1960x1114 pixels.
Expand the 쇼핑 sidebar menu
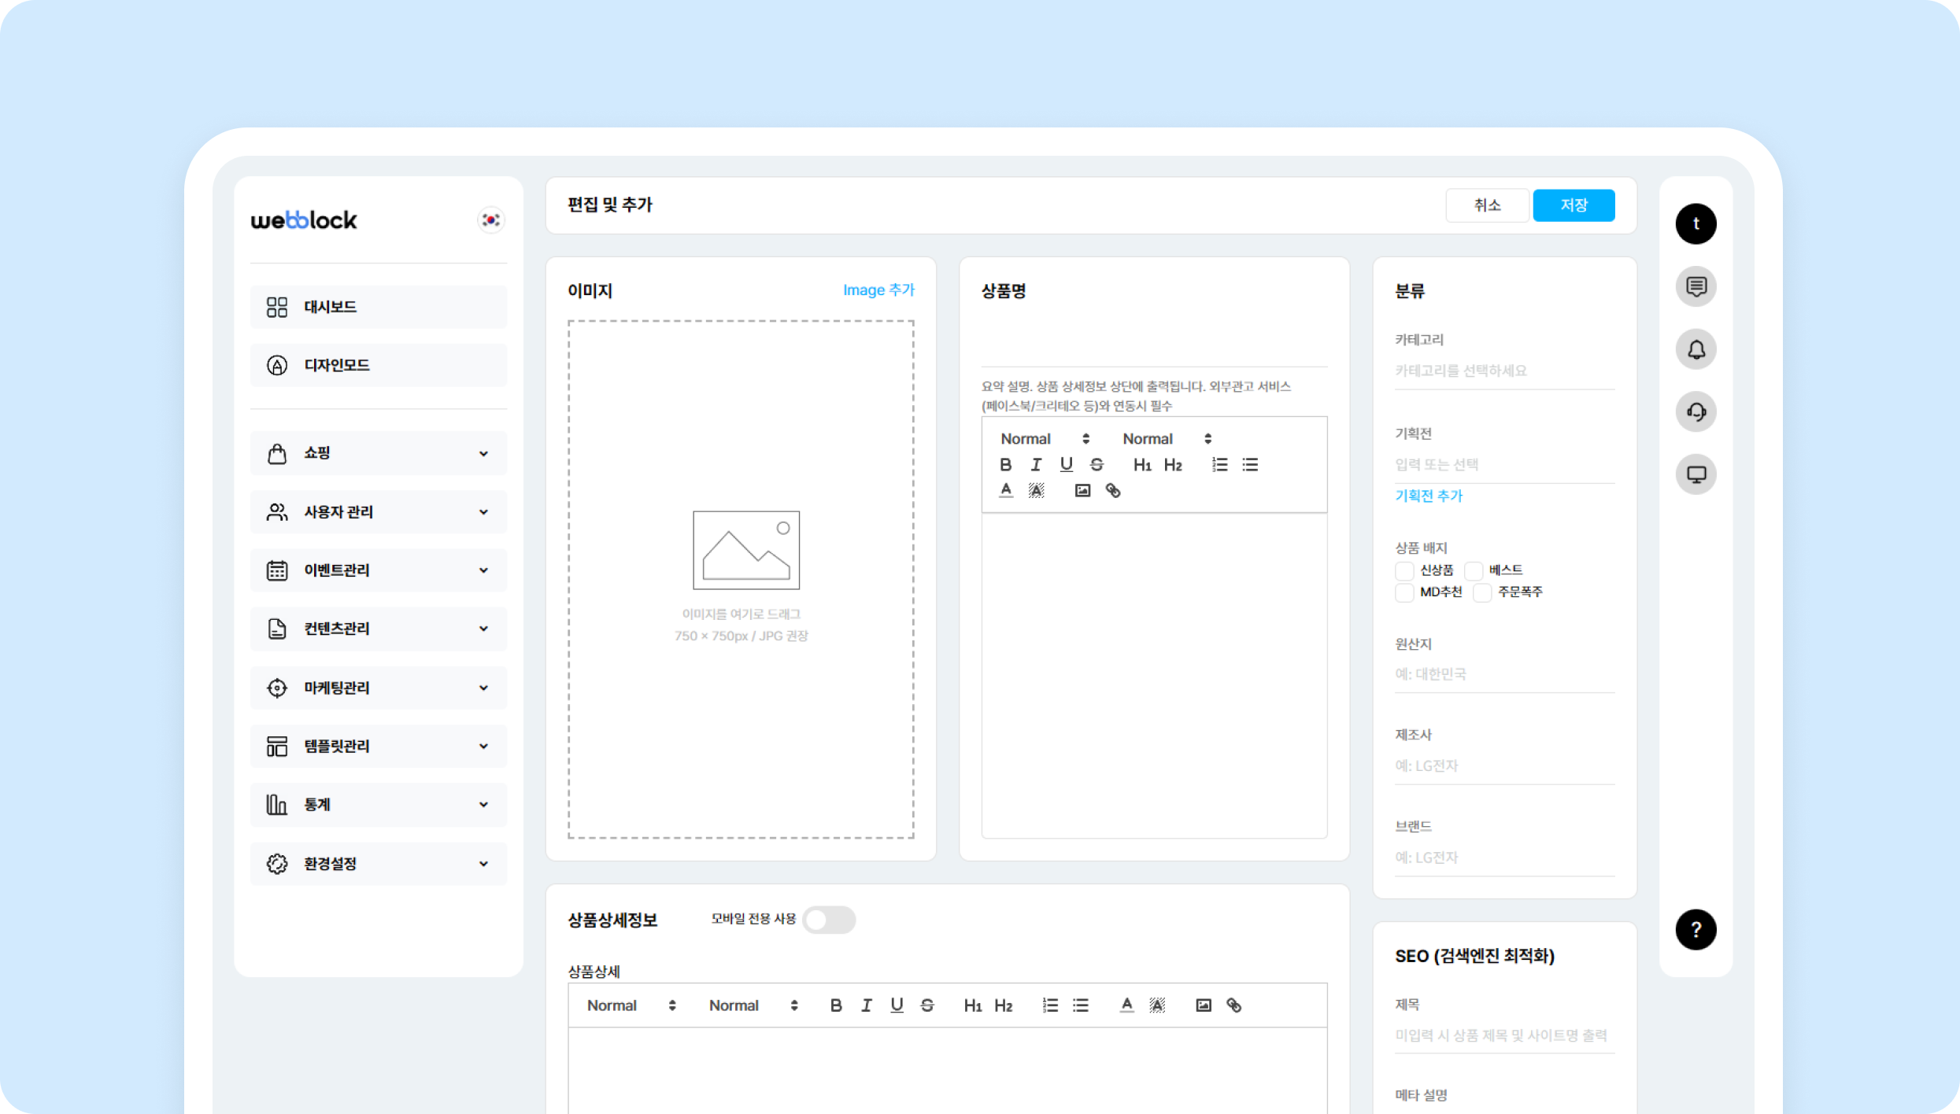click(379, 453)
